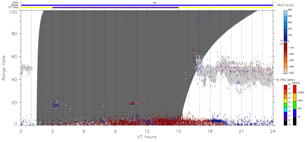The height and width of the screenshot is (142, 307).
Task: Click the 20 tick on Range Gate axis
Action: [14, 103]
